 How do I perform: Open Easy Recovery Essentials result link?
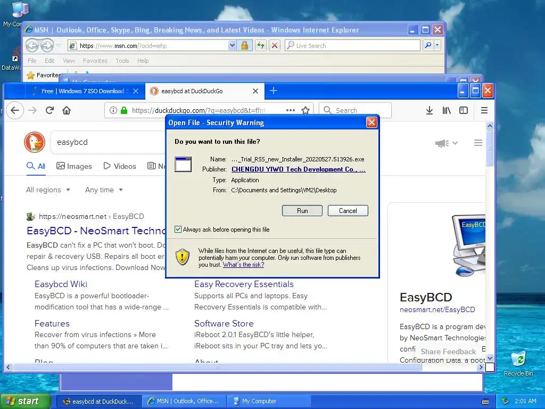244,284
